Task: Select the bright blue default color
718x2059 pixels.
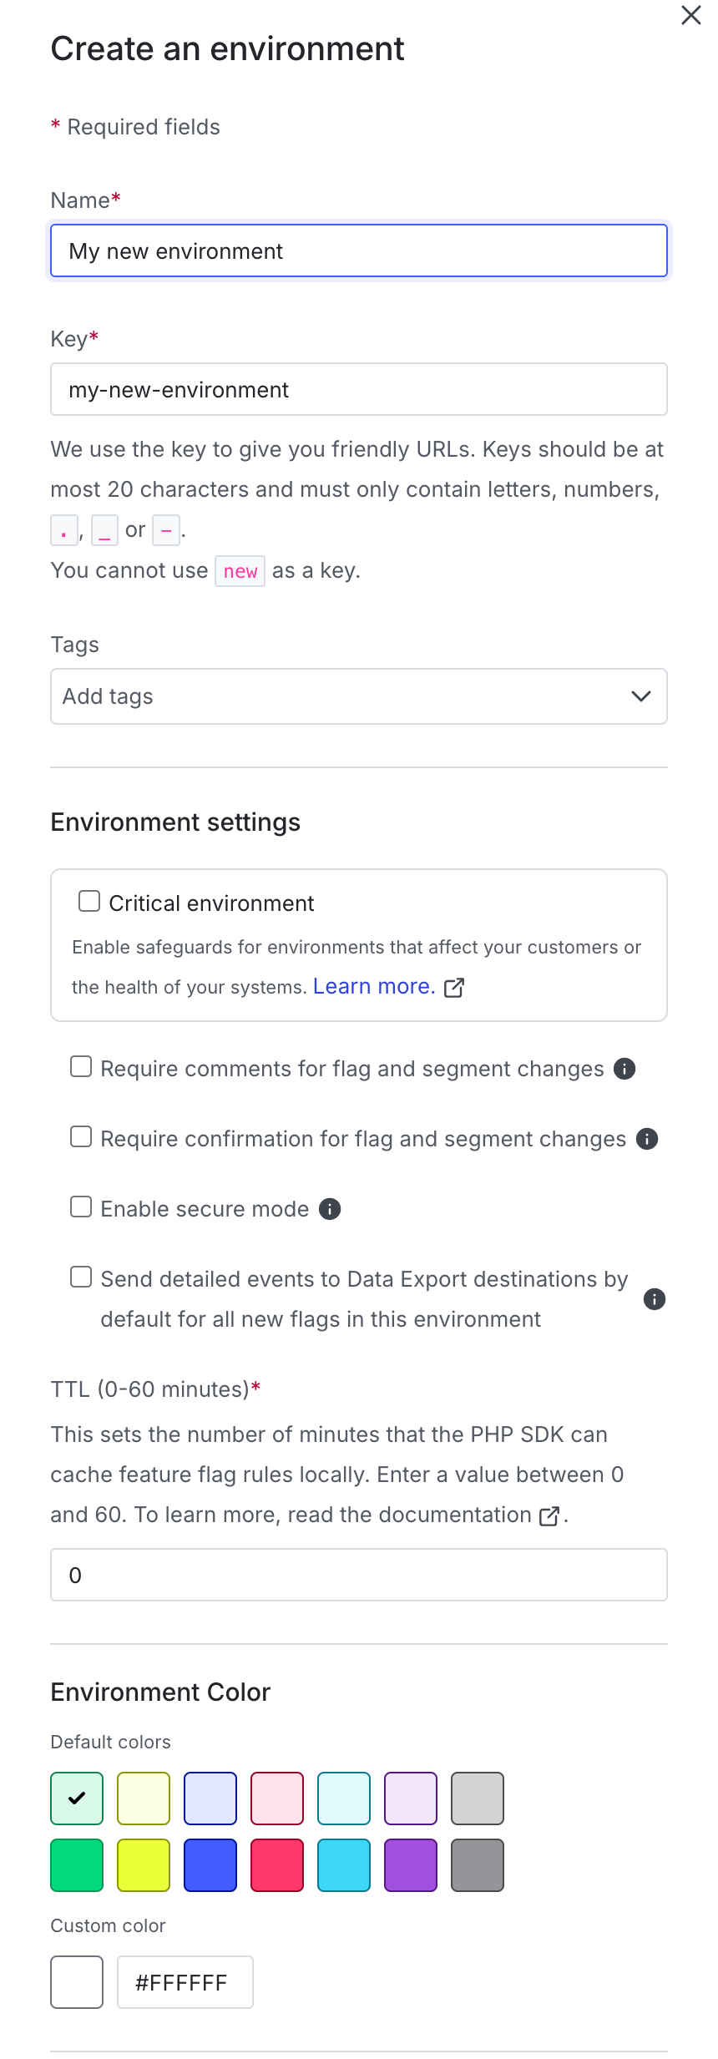Action: click(210, 1865)
